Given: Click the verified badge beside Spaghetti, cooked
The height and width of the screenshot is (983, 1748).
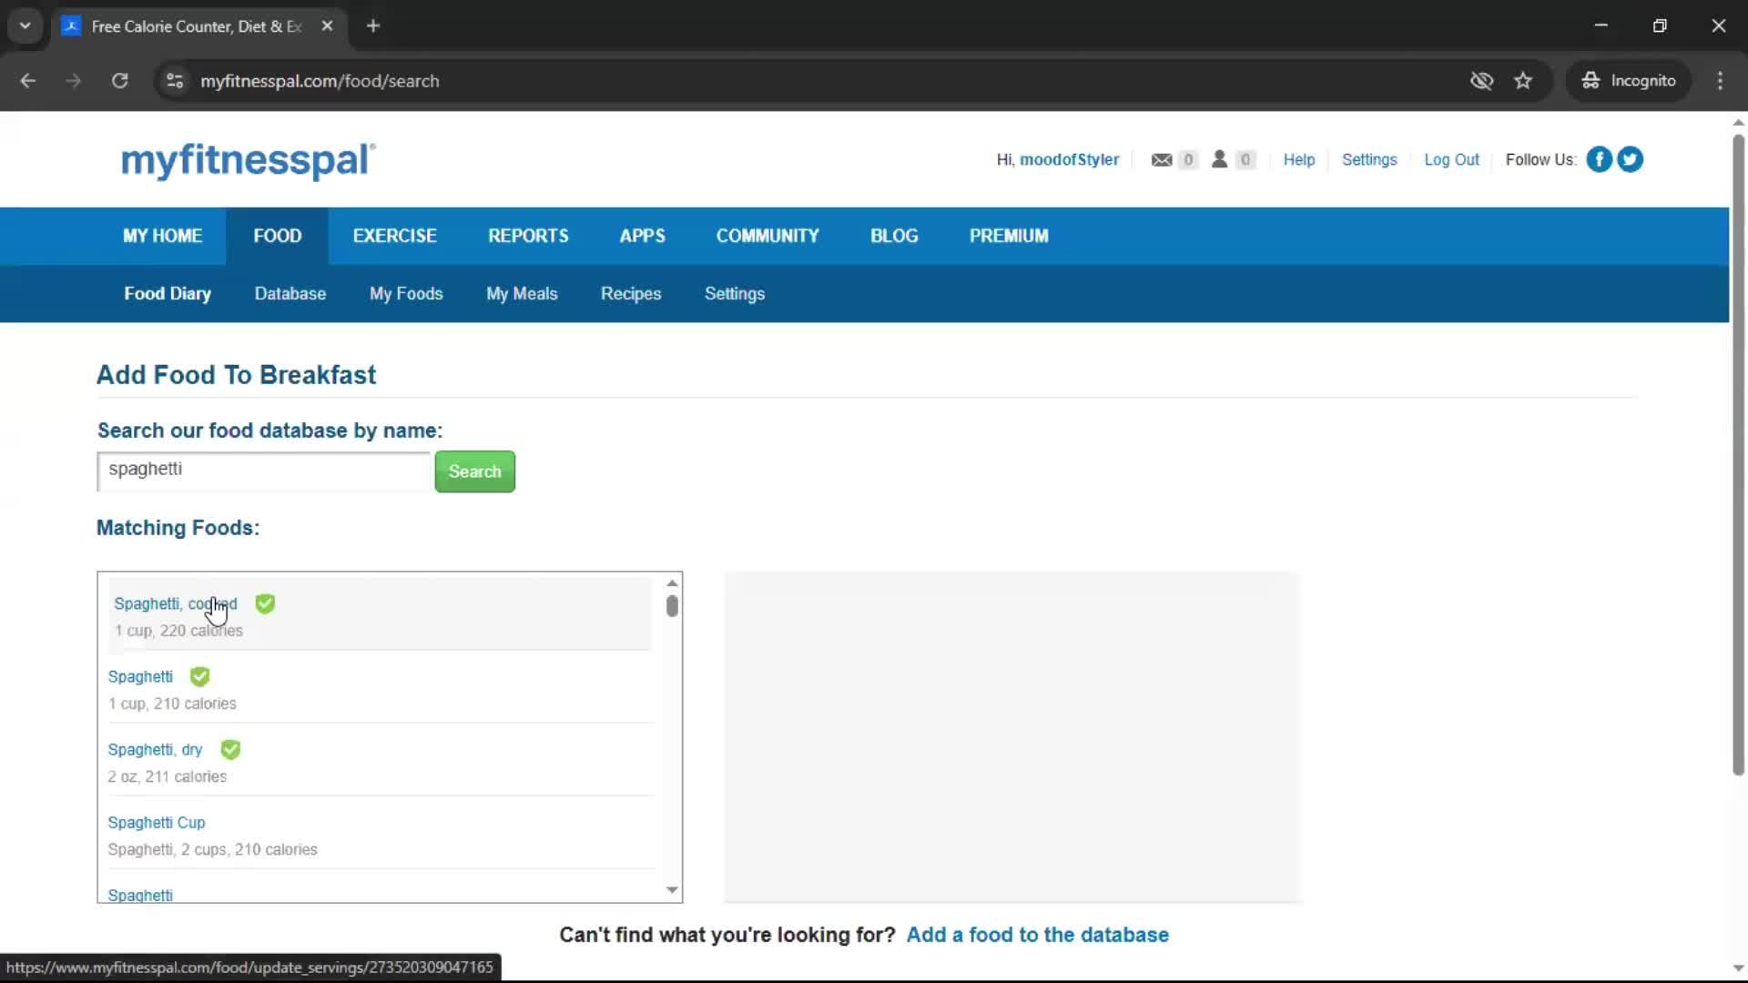Looking at the screenshot, I should point(265,603).
